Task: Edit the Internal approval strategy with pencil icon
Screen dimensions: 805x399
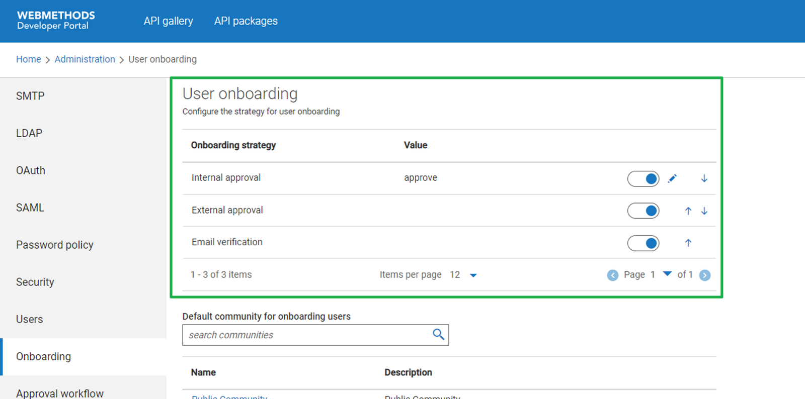Action: pyautogui.click(x=672, y=178)
